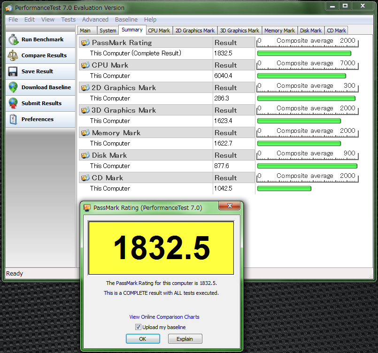Click the 2D Graphics result value 286.3
The image size is (378, 353).
(x=222, y=98)
